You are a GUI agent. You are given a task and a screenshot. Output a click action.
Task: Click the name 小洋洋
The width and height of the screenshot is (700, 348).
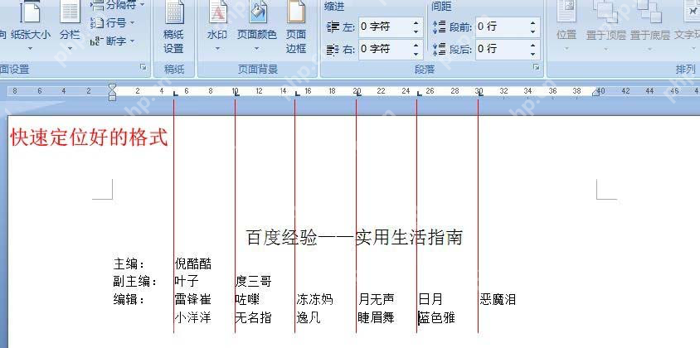pyautogui.click(x=193, y=317)
